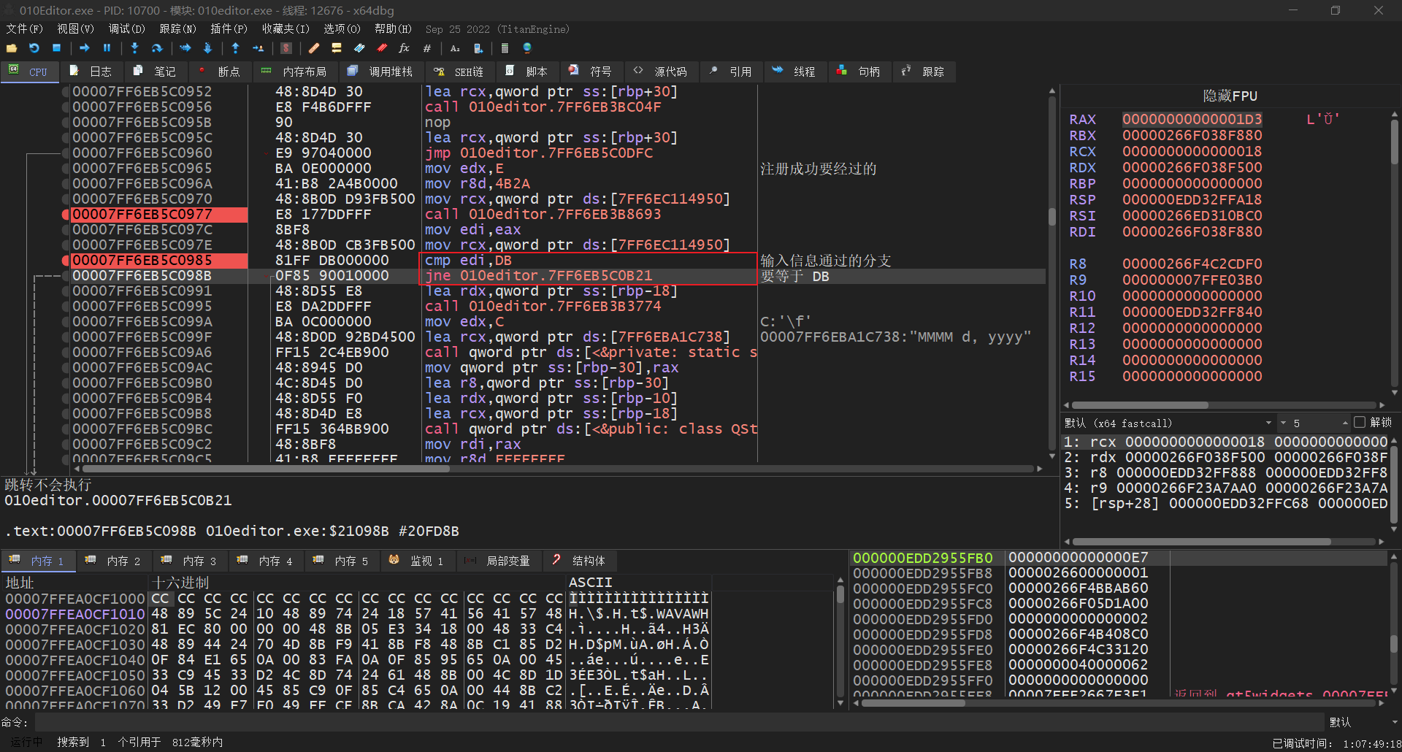The height and width of the screenshot is (752, 1402).
Task: Open the Scylla plugin icon
Action: (x=286, y=48)
